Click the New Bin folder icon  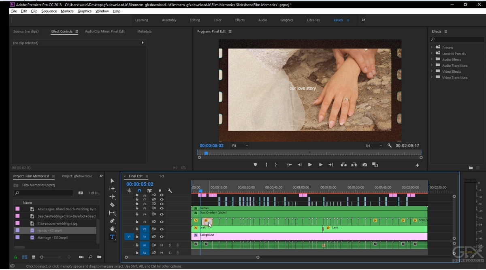tap(99, 257)
